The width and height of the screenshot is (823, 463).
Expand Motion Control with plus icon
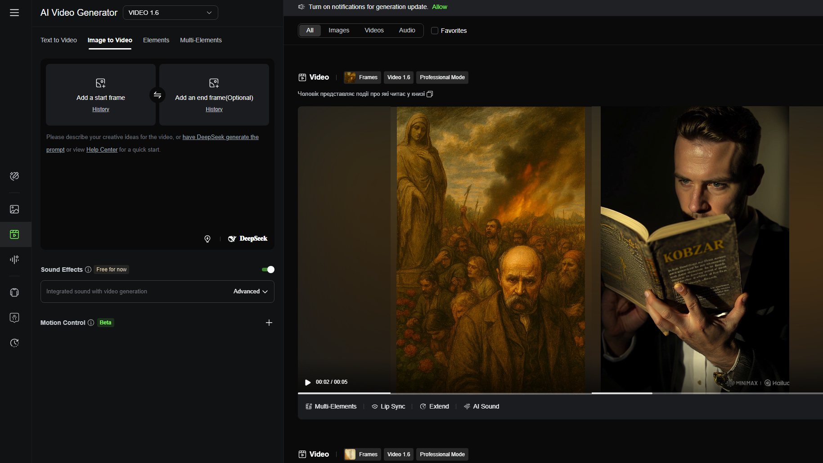[269, 323]
